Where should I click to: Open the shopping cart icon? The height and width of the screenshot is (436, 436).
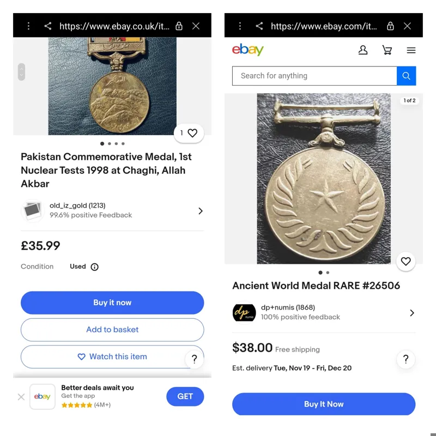pos(387,50)
